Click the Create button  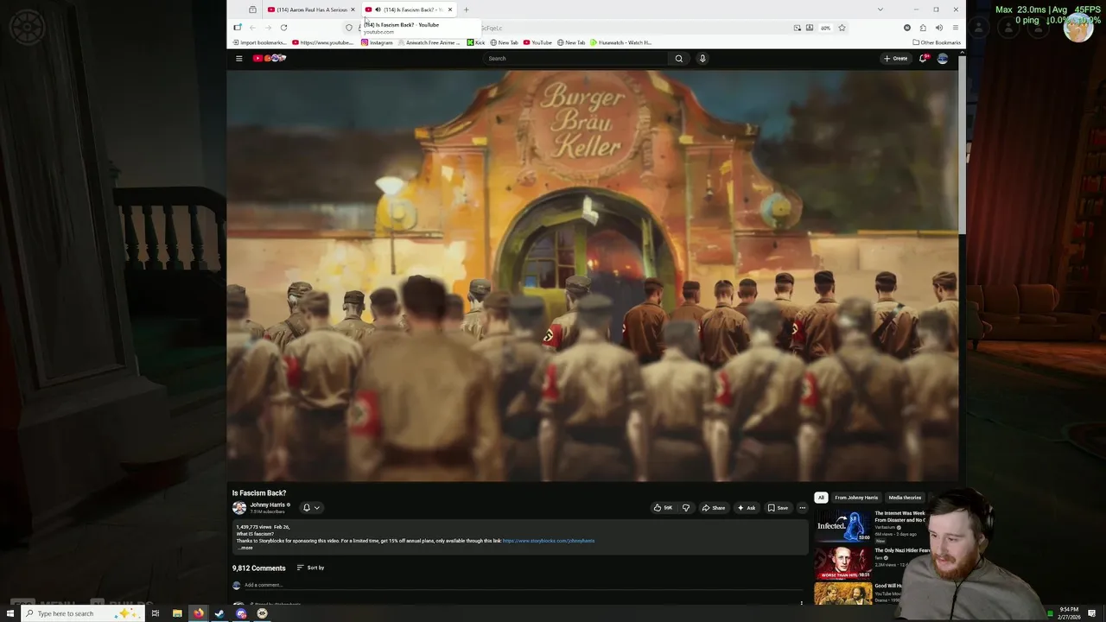tap(895, 59)
